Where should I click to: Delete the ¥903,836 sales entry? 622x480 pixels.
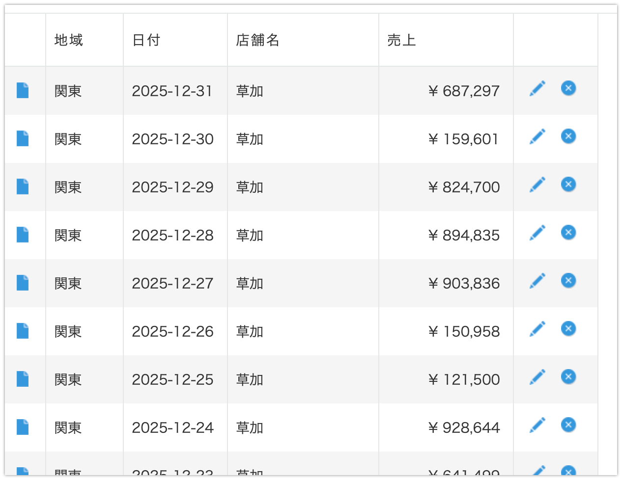[568, 281]
